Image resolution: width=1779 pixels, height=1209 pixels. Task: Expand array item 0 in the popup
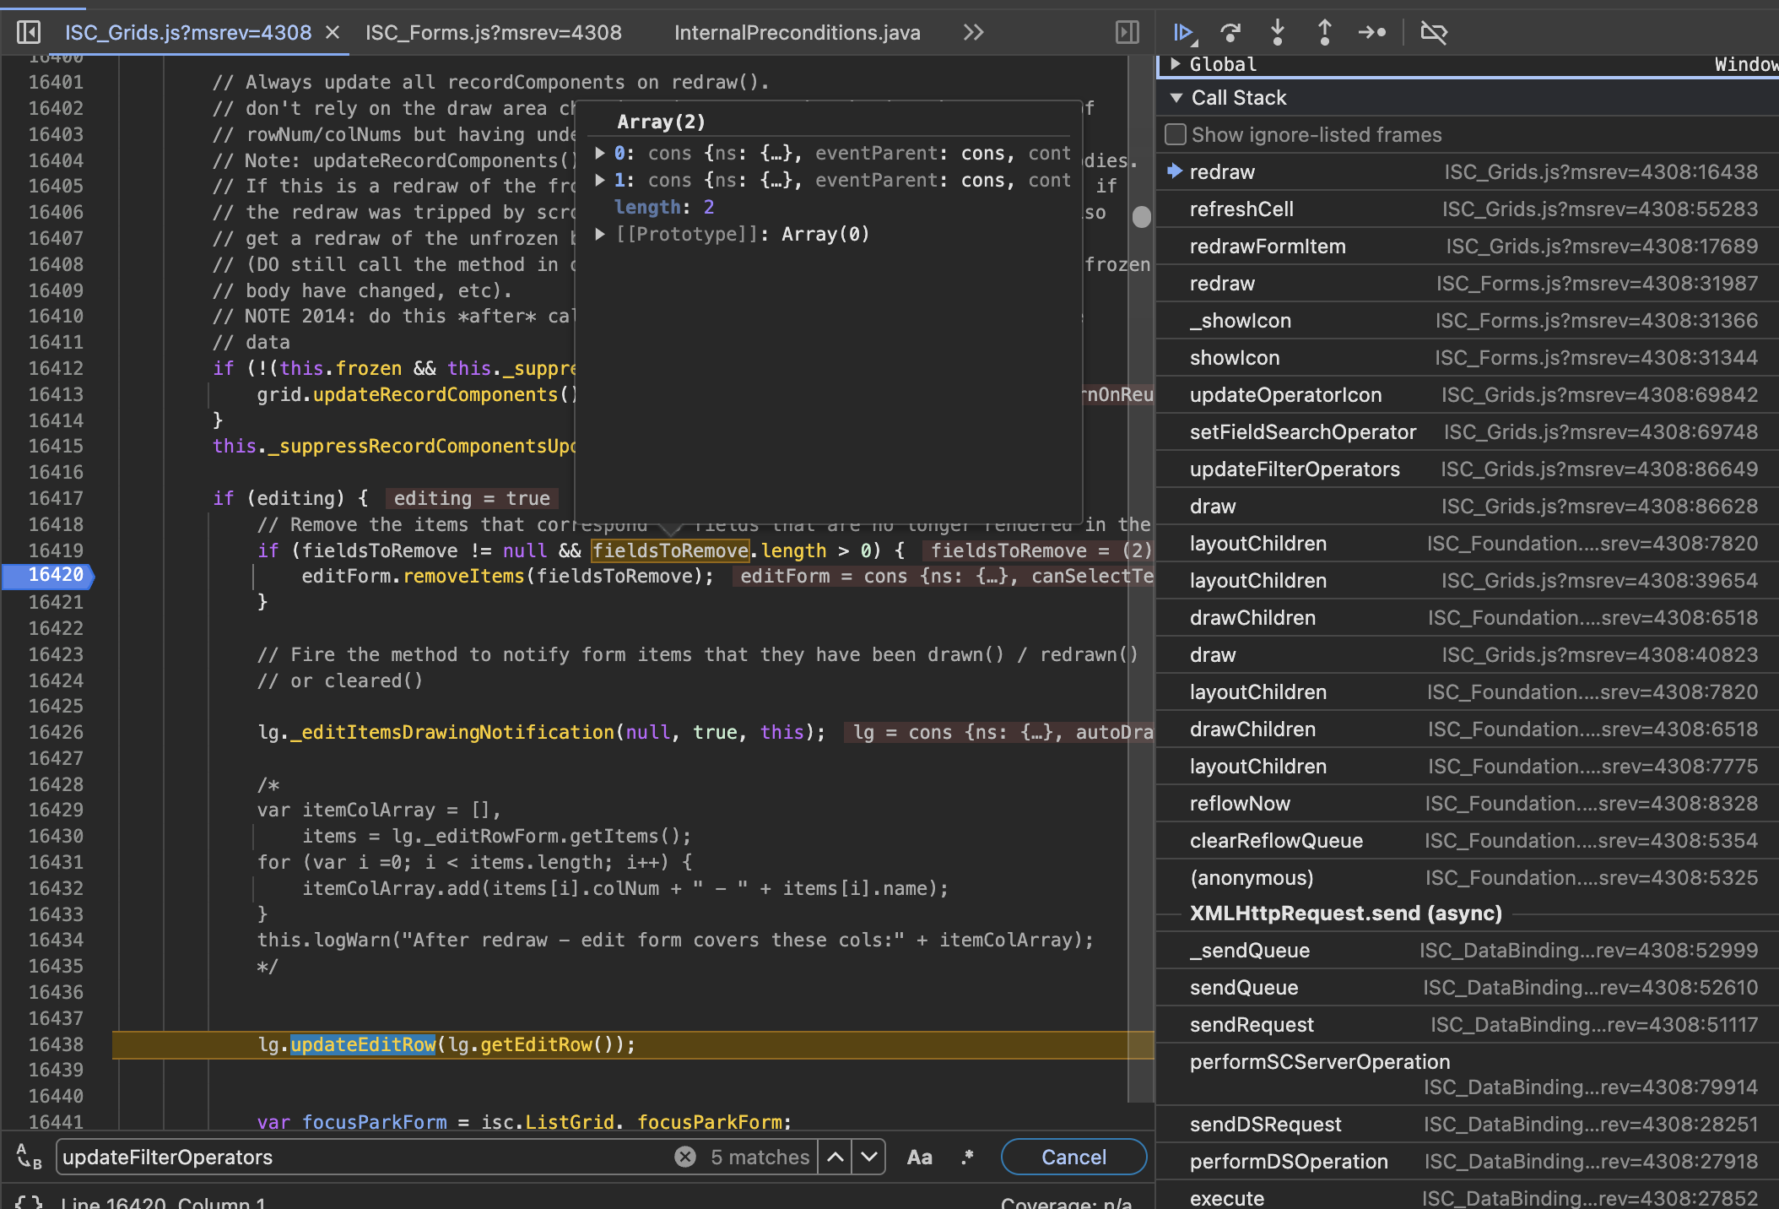click(599, 153)
